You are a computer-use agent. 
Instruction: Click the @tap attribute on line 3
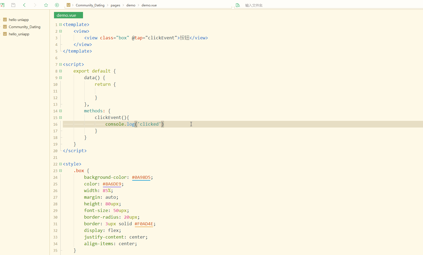point(137,38)
